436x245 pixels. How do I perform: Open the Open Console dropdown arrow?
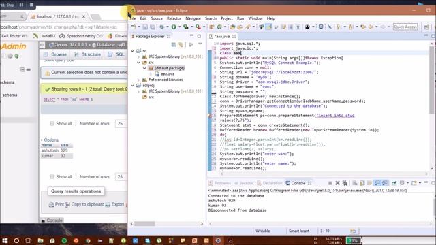[x=420, y=183]
